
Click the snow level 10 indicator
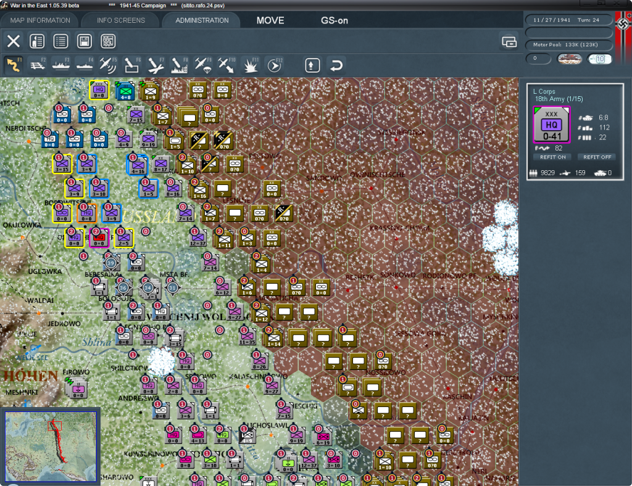tap(599, 59)
